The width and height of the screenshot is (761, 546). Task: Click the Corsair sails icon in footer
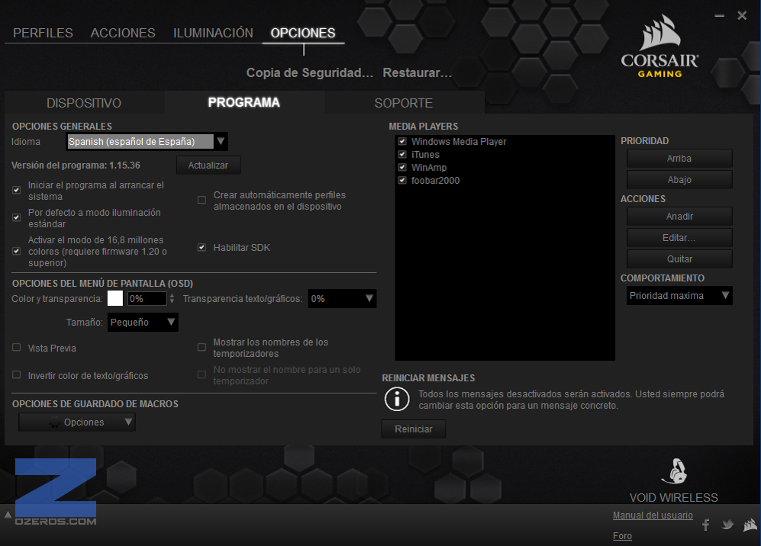coord(750,525)
